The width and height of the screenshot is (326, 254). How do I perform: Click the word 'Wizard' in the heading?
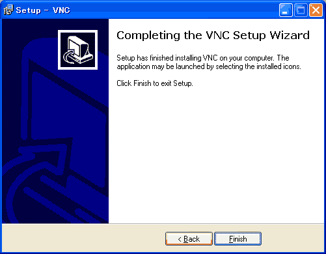click(x=290, y=35)
